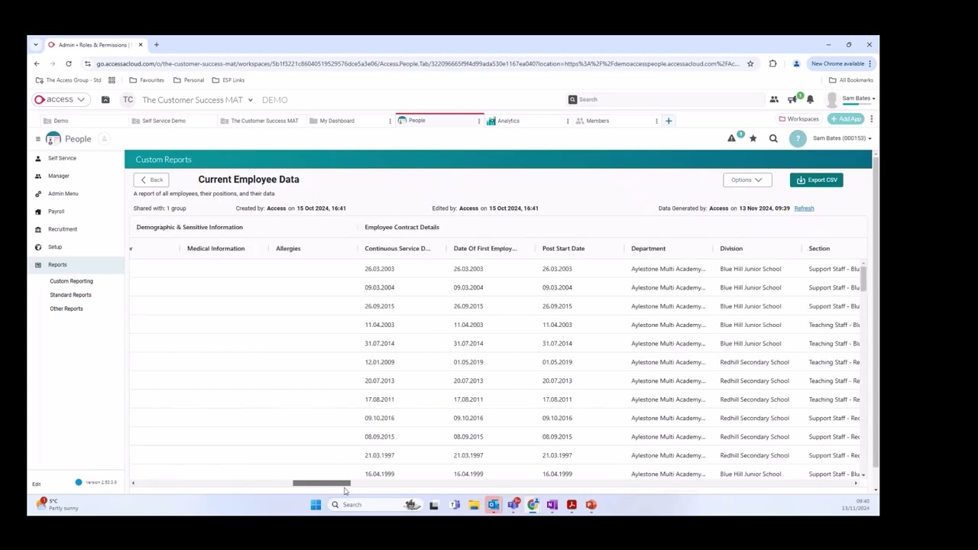Open Other Reports under Reports
The image size is (978, 550).
tap(66, 309)
